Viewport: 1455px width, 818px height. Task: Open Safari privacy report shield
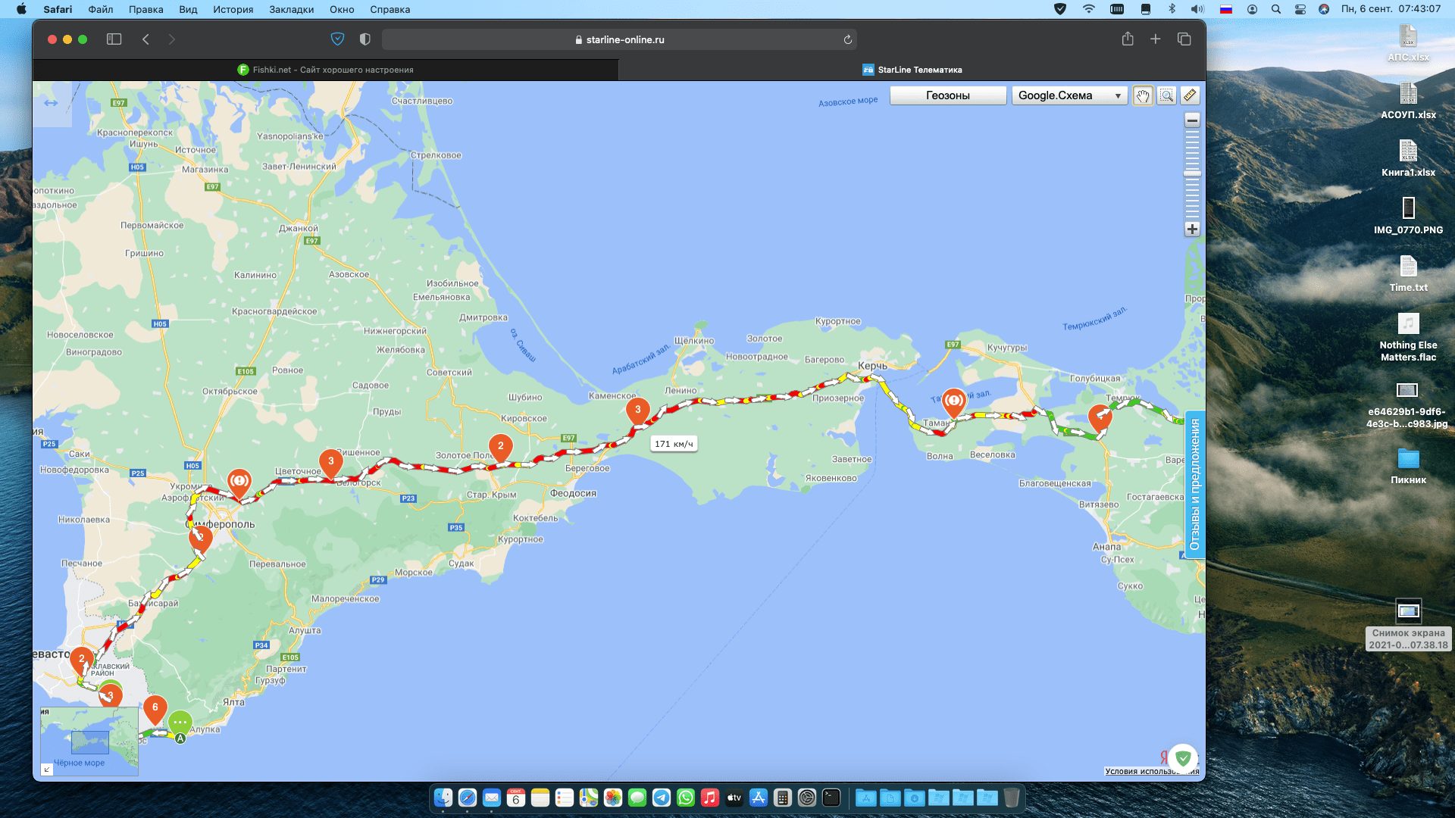338,39
